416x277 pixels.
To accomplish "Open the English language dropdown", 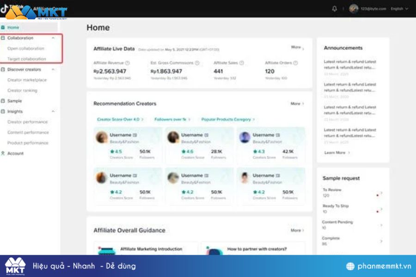I will tap(399, 9).
